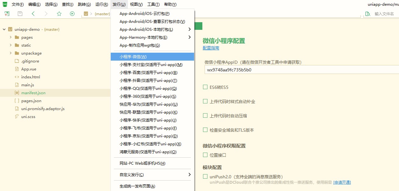Viewport: 399px width, 191px height.
Task: Choose App-制作应用wgt包(G)
Action: (152, 45)
